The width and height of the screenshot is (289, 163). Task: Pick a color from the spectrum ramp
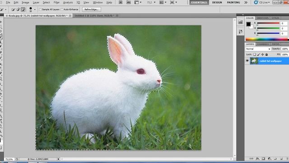coord(267,39)
